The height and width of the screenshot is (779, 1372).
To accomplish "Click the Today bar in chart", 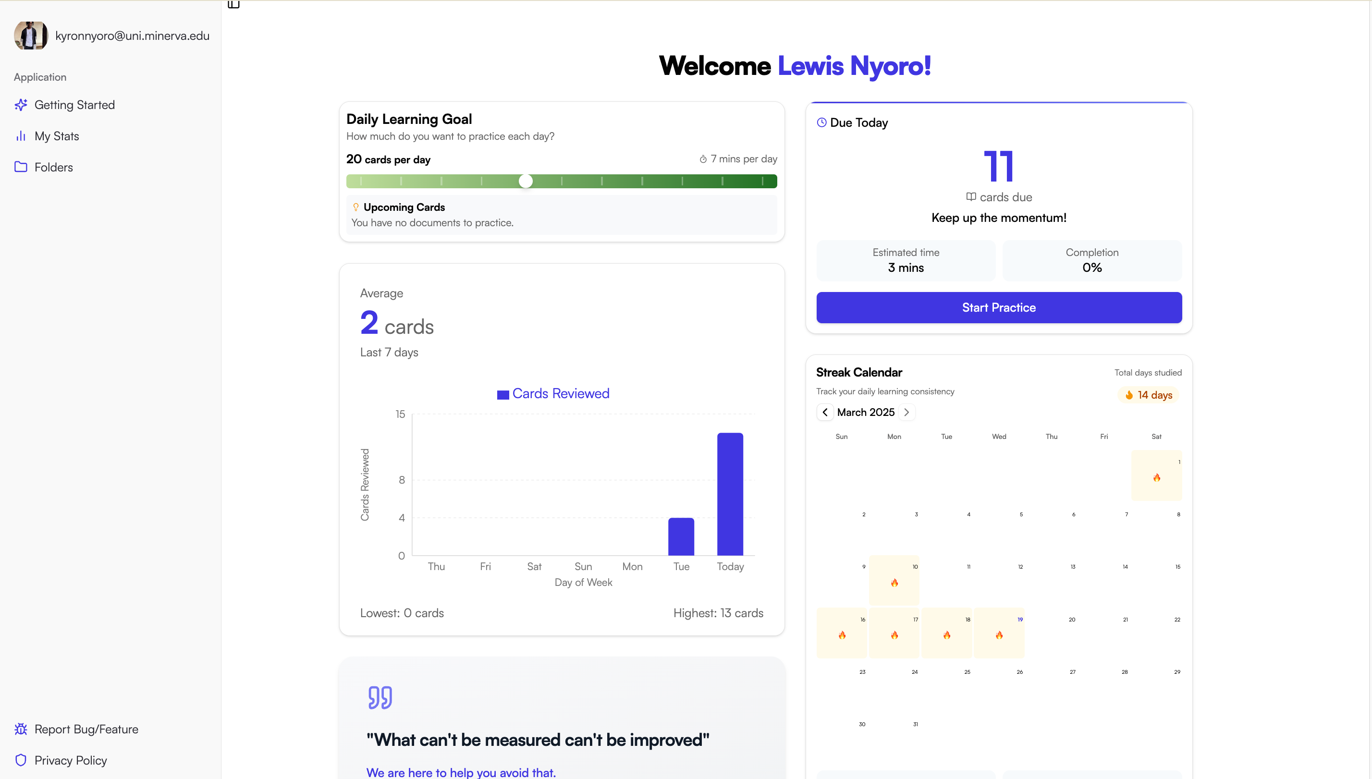I will coord(730,494).
